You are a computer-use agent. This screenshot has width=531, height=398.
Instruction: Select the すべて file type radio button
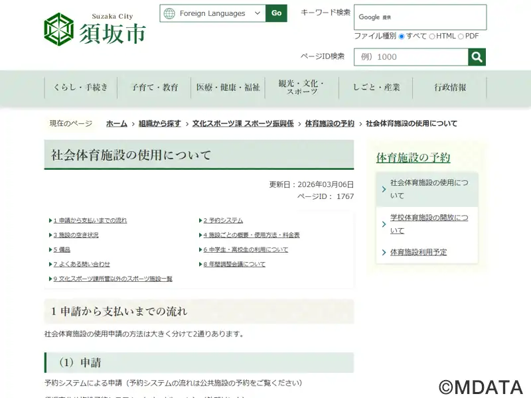tap(402, 36)
